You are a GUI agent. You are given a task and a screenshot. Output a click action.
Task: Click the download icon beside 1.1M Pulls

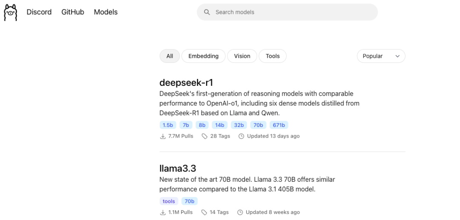tap(163, 212)
